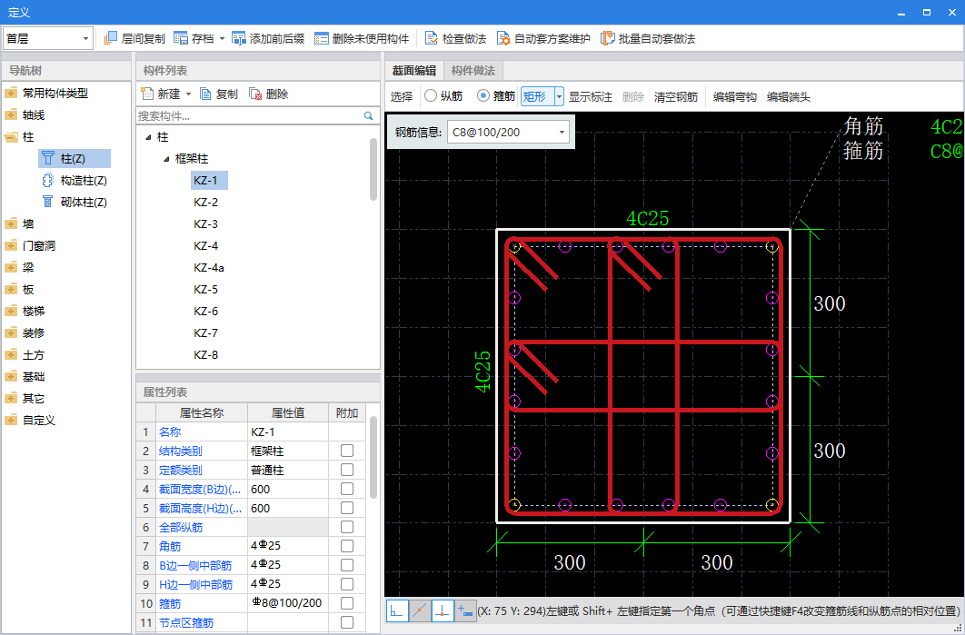Open the 自定义 navigation item
The width and height of the screenshot is (965, 635).
point(39,421)
